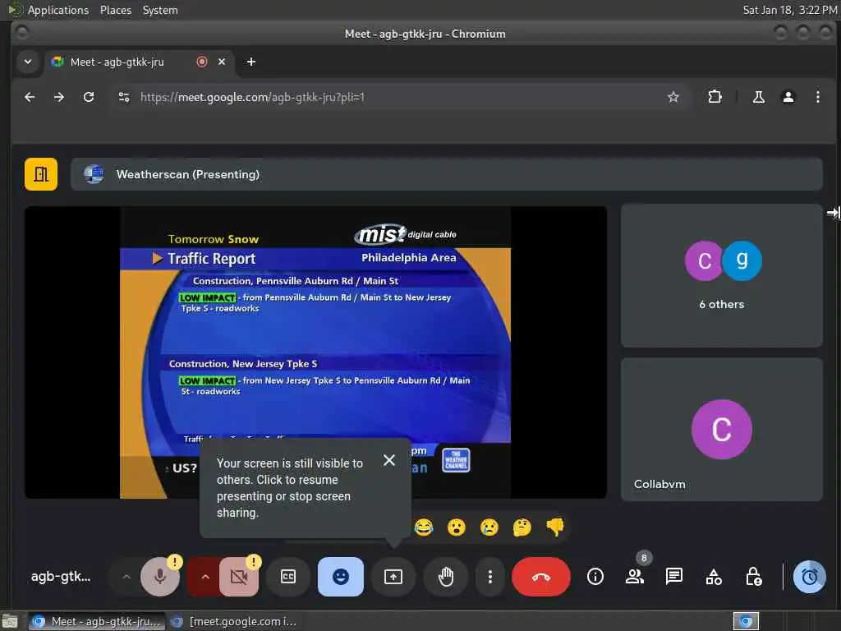Open the browser profile icon
This screenshot has width=841, height=631.
(x=788, y=97)
